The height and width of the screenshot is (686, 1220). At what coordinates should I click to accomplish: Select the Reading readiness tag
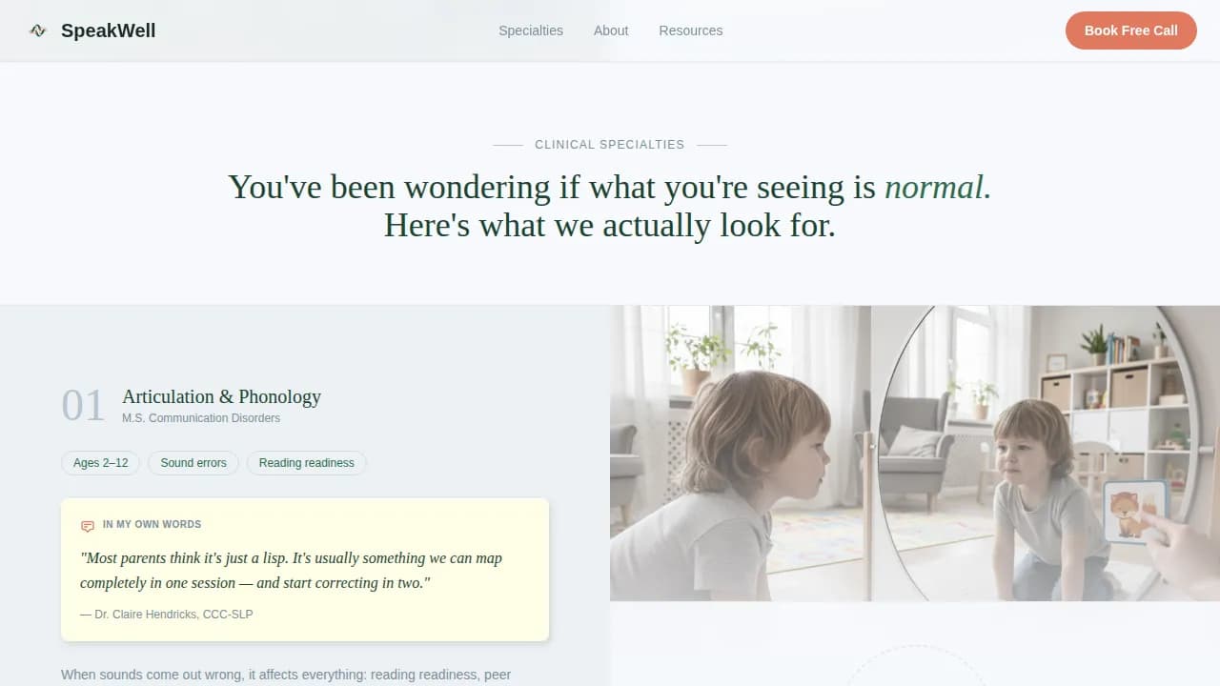(306, 463)
